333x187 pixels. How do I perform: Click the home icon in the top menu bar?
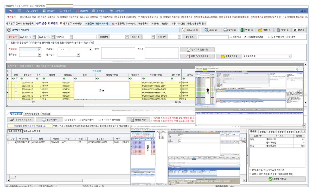(x=11, y=11)
